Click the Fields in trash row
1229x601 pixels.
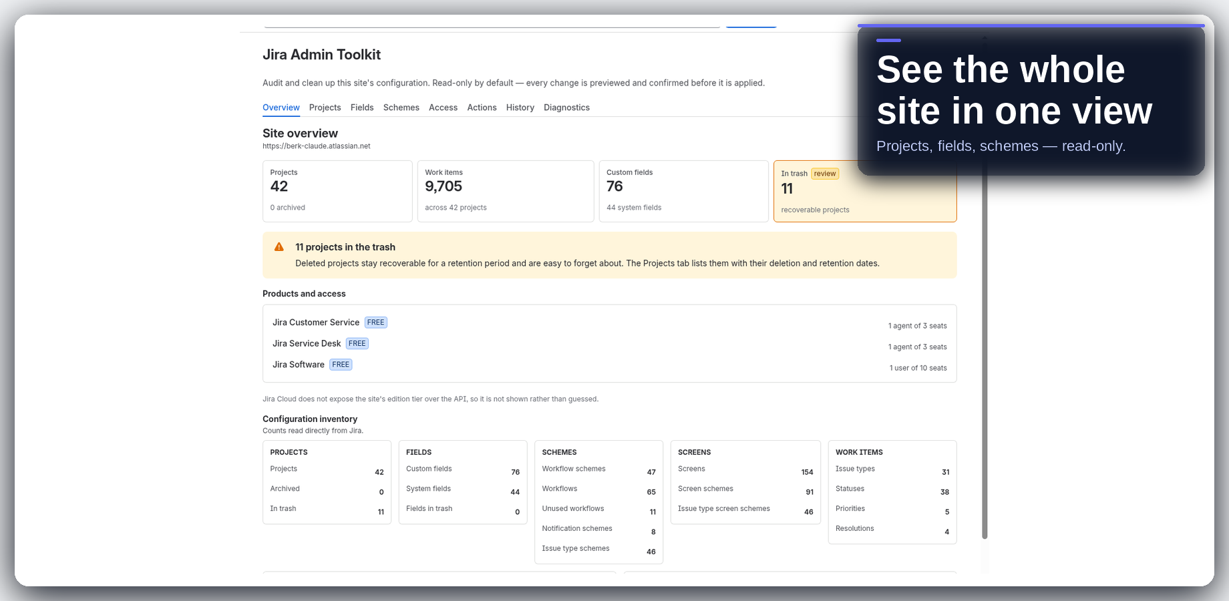point(463,510)
